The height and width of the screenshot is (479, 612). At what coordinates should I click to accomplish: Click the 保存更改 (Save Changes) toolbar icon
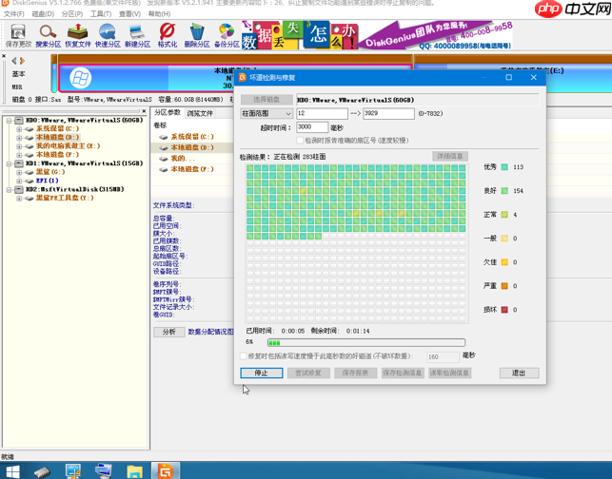18,35
